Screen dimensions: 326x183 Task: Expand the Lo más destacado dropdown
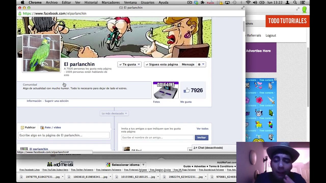114,113
